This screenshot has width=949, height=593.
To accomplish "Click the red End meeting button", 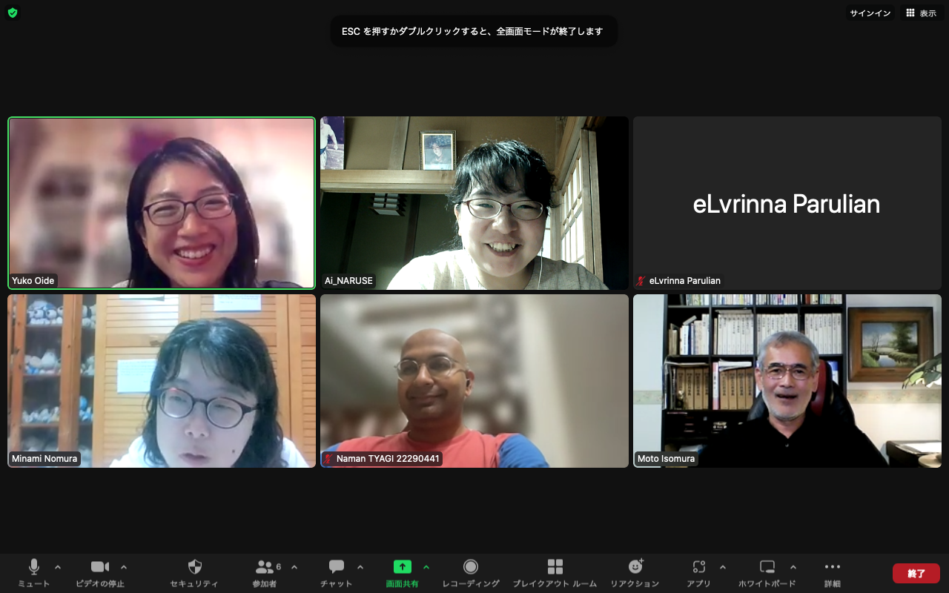I will pyautogui.click(x=916, y=573).
